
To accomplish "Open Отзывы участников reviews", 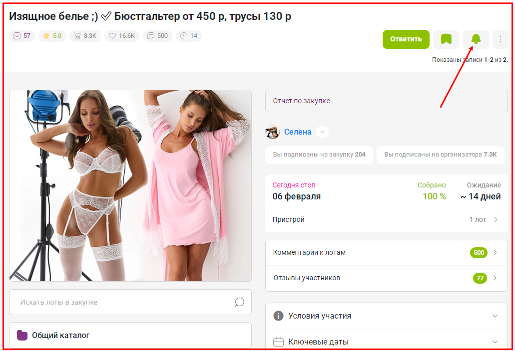I will (386, 278).
